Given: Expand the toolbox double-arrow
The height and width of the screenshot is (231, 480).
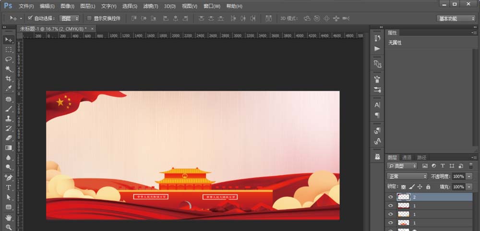Looking at the screenshot, I should click(x=5, y=27).
